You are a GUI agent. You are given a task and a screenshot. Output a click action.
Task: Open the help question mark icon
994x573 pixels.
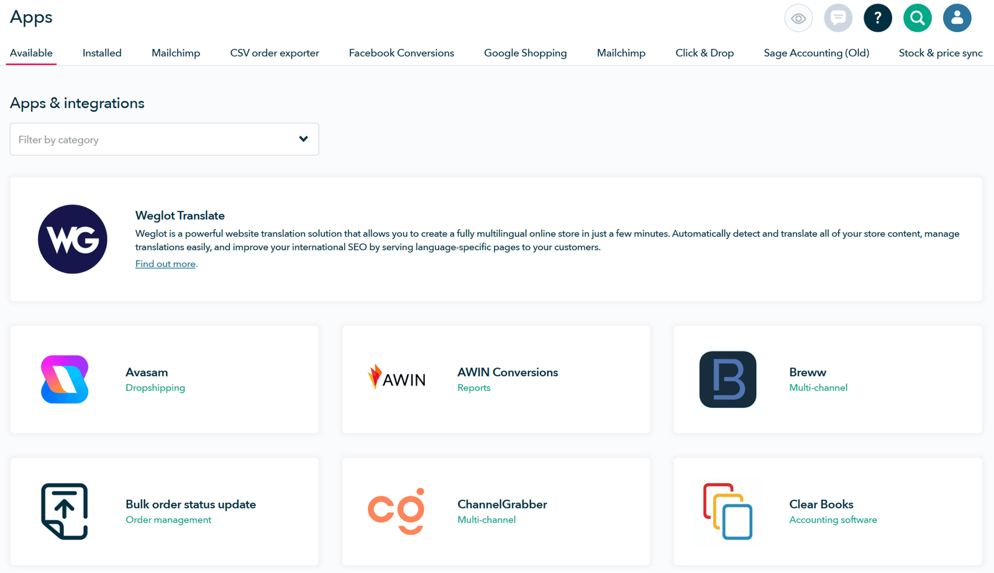(878, 18)
